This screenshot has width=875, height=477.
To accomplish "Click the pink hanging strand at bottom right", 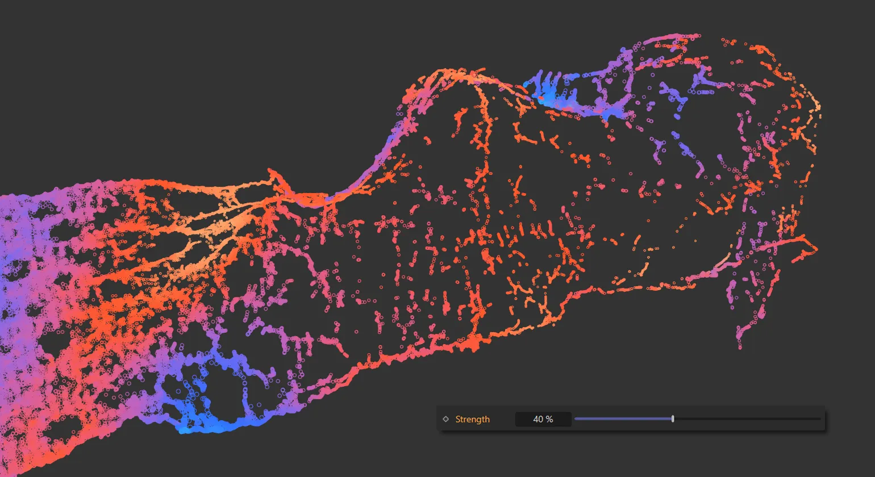I will (741, 332).
